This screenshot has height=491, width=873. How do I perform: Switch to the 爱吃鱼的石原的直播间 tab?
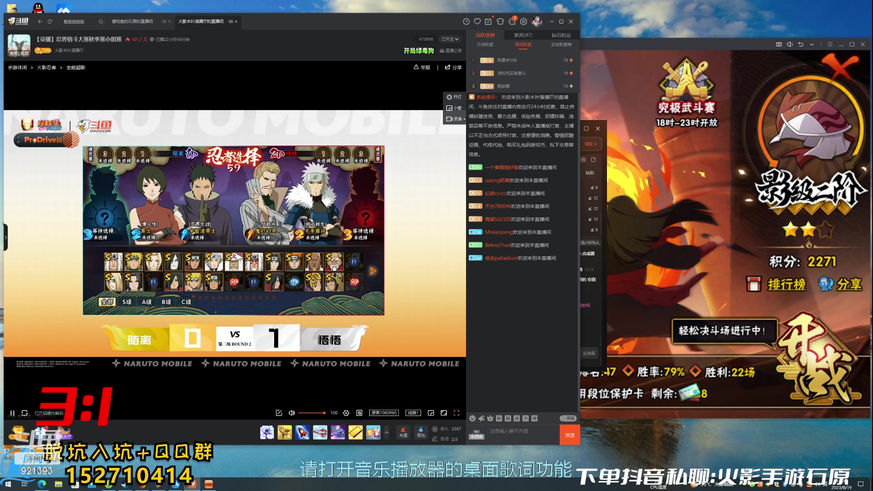coord(132,21)
